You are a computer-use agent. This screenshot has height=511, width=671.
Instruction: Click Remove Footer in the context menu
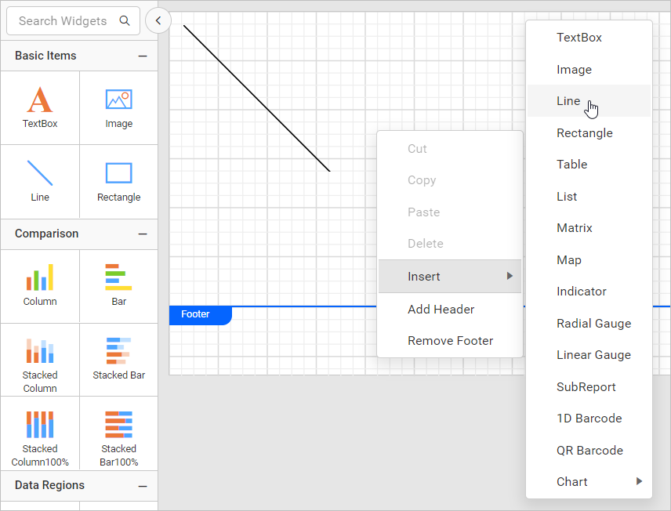click(x=449, y=340)
